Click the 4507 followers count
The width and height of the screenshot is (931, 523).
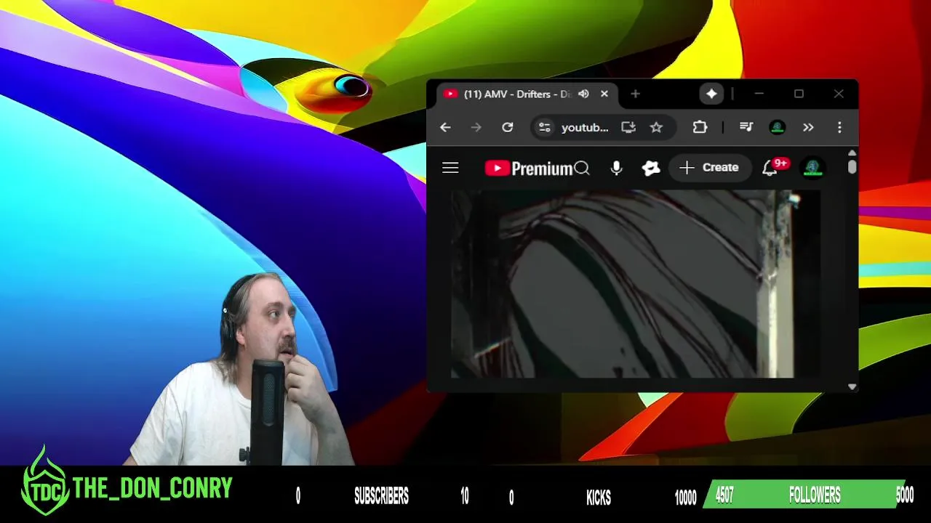pyautogui.click(x=724, y=496)
